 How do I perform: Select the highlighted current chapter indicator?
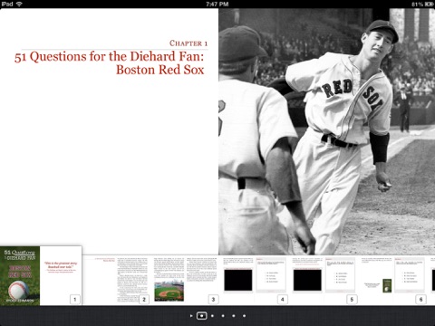pos(202,316)
